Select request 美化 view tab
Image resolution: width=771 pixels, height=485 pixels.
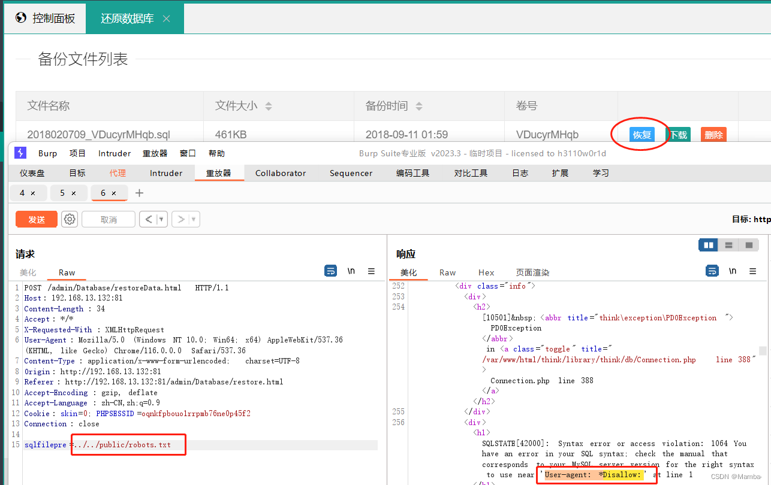click(28, 272)
